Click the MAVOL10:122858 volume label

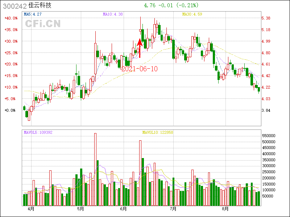[158, 132]
